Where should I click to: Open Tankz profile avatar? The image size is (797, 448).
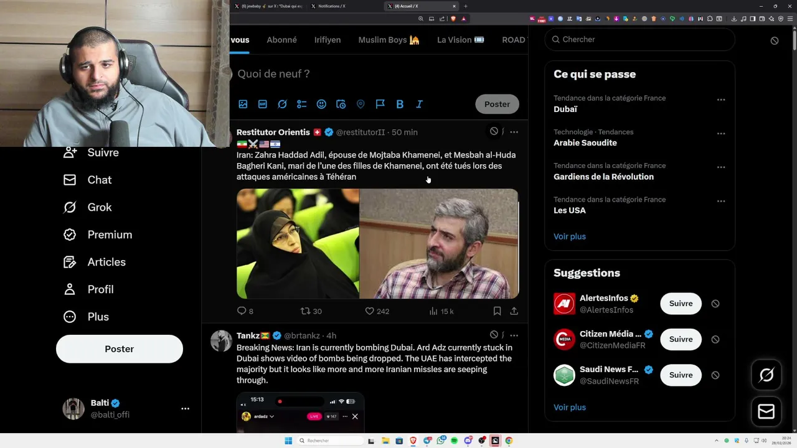click(x=221, y=340)
